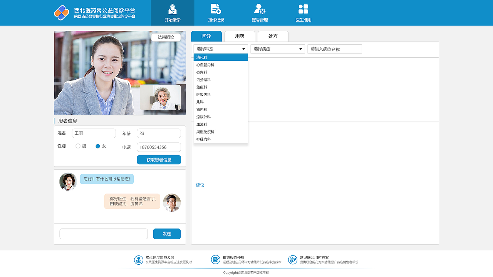Click the small doctor video thumbnail
This screenshot has width=493, height=277.
click(x=160, y=97)
